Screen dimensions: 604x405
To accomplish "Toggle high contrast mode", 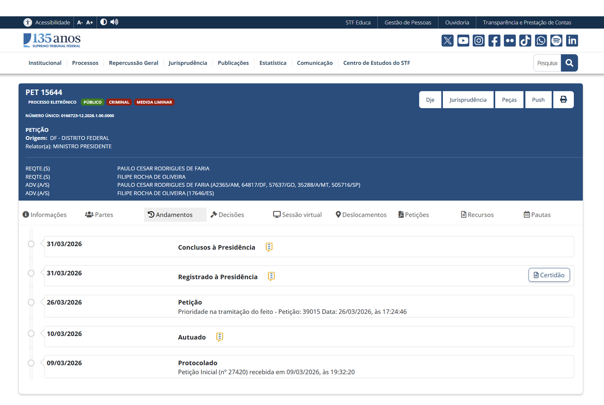I will 104,22.
